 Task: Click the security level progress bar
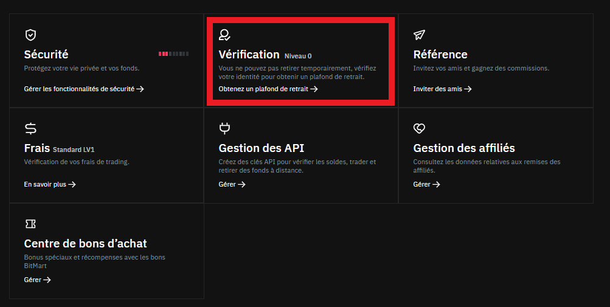click(x=173, y=54)
